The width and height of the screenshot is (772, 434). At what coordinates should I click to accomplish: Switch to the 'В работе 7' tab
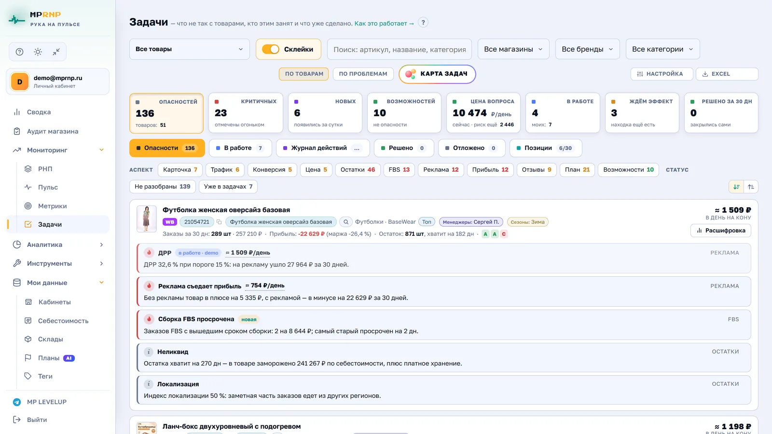pyautogui.click(x=240, y=148)
